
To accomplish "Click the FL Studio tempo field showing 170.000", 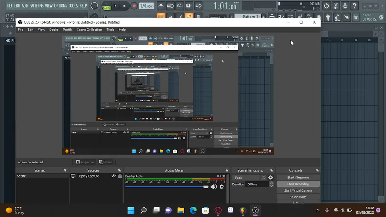I will coord(147,6).
